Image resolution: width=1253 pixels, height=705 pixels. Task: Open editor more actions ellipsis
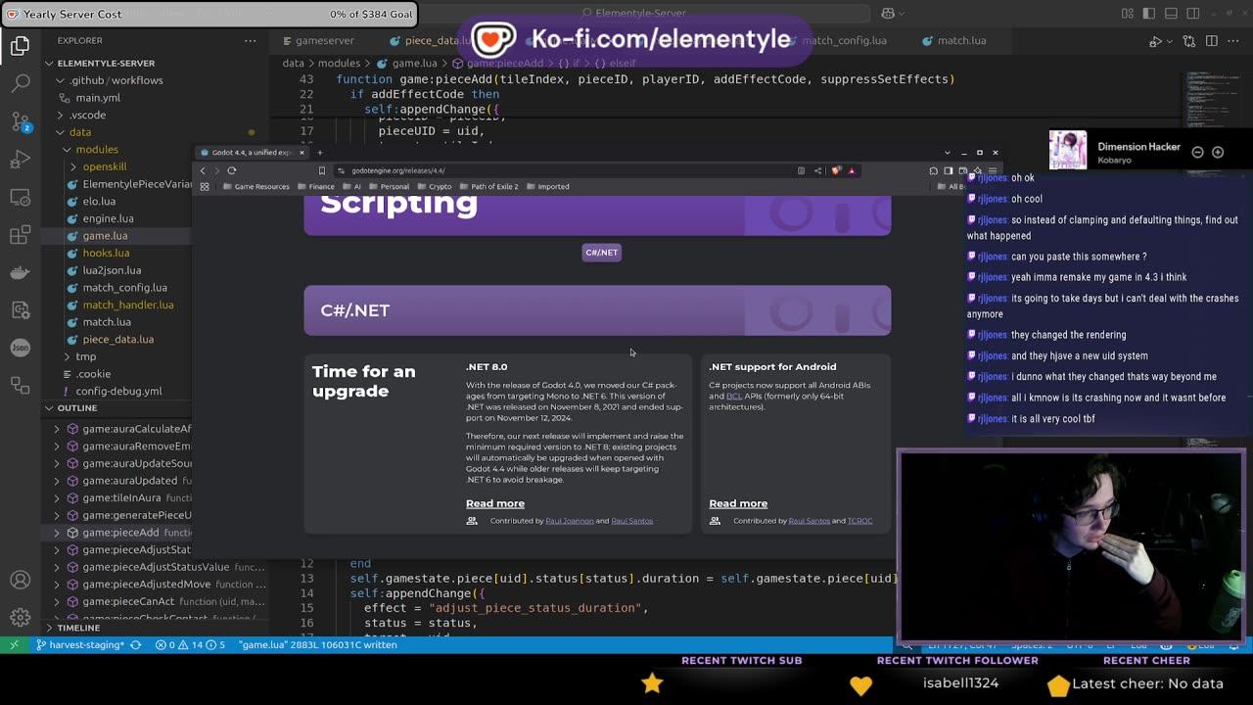[x=1234, y=41]
